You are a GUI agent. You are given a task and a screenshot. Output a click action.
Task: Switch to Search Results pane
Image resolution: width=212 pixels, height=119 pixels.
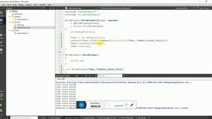pyautogui.click(x=54, y=118)
